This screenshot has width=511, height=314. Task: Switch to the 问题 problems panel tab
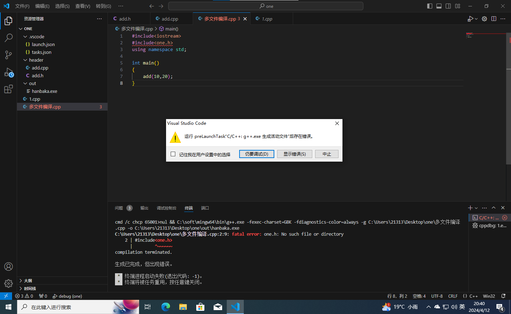pyautogui.click(x=119, y=208)
